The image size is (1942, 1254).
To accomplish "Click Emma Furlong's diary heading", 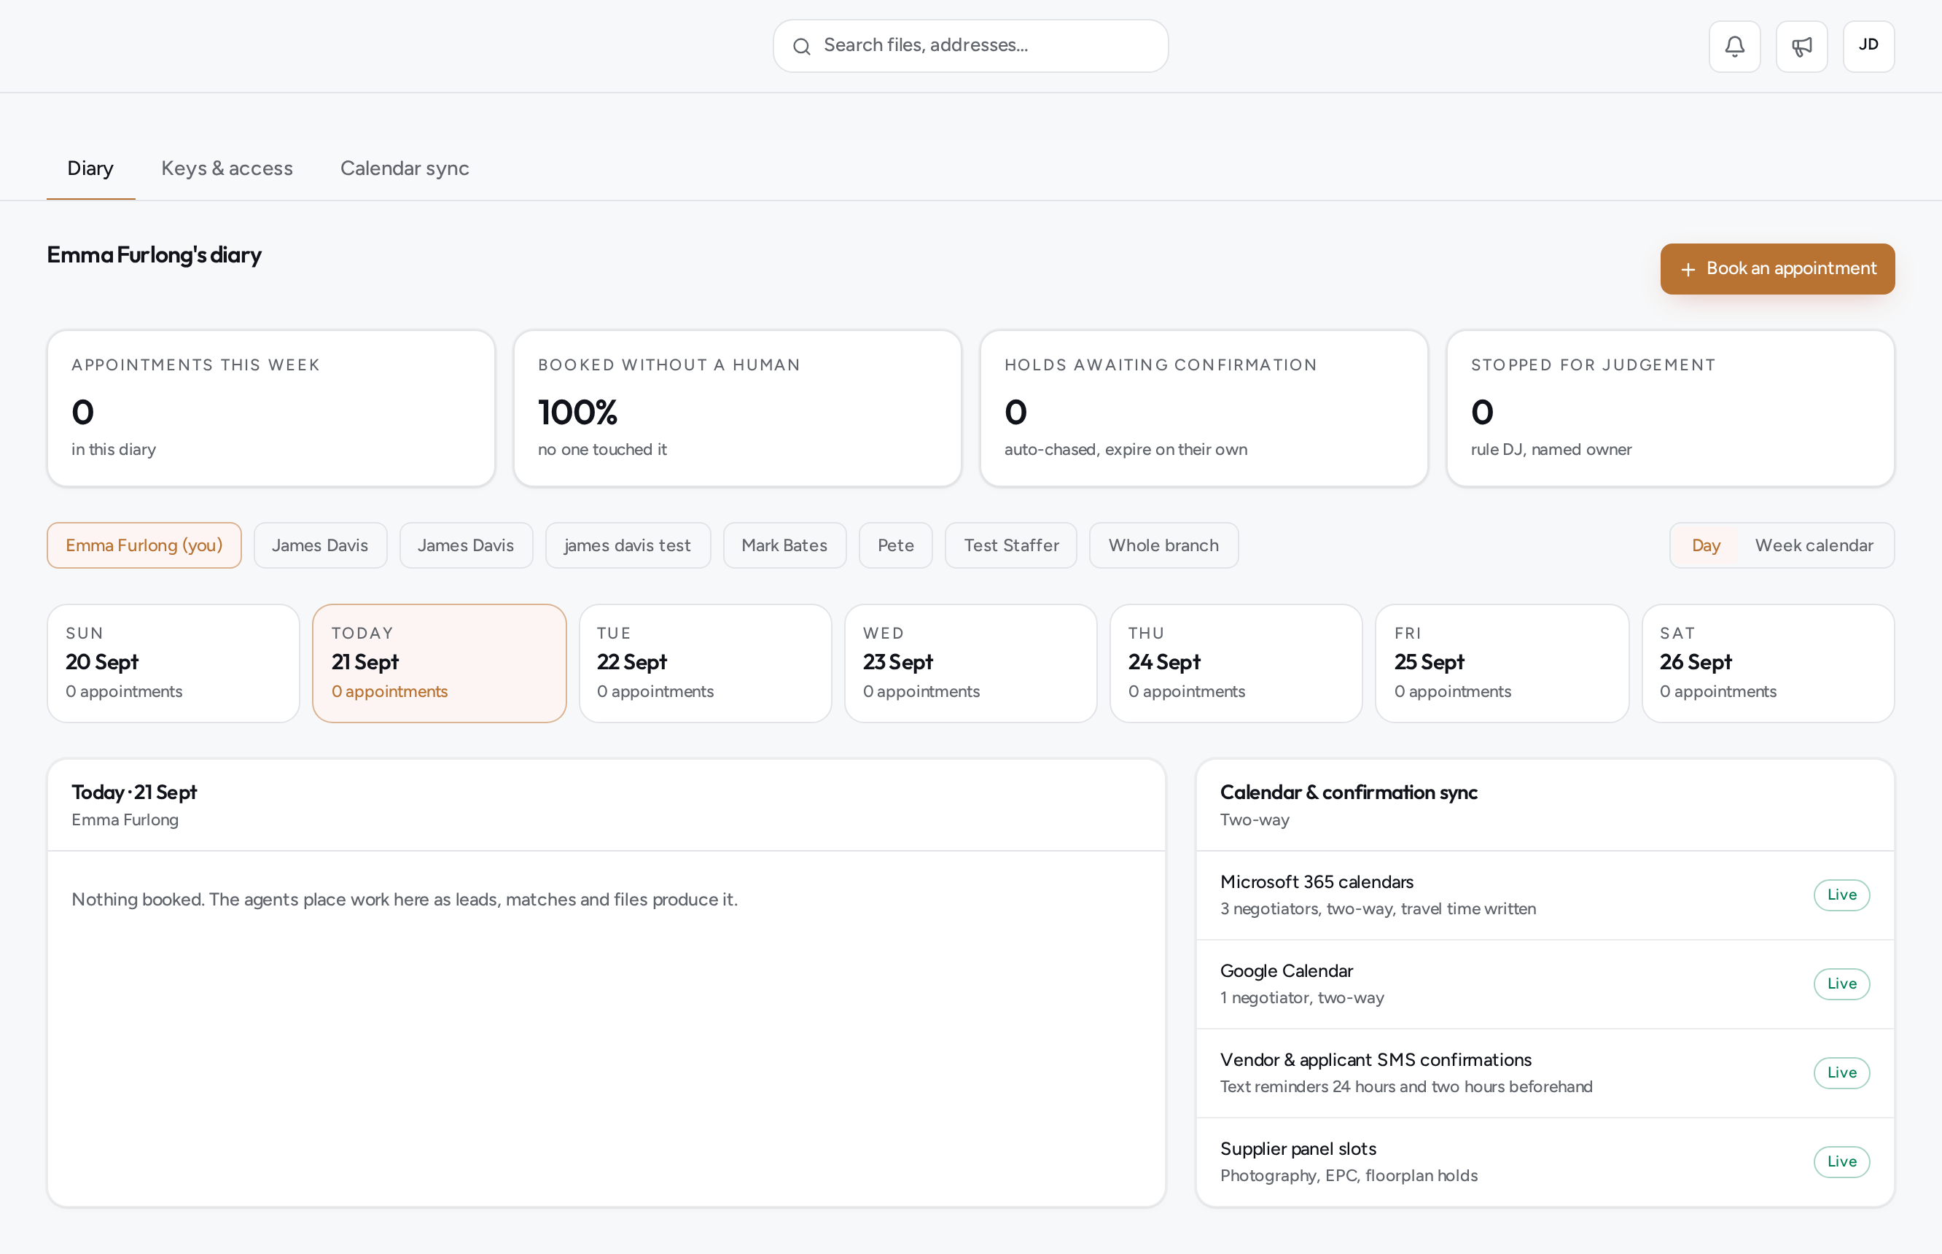I will tap(154, 255).
